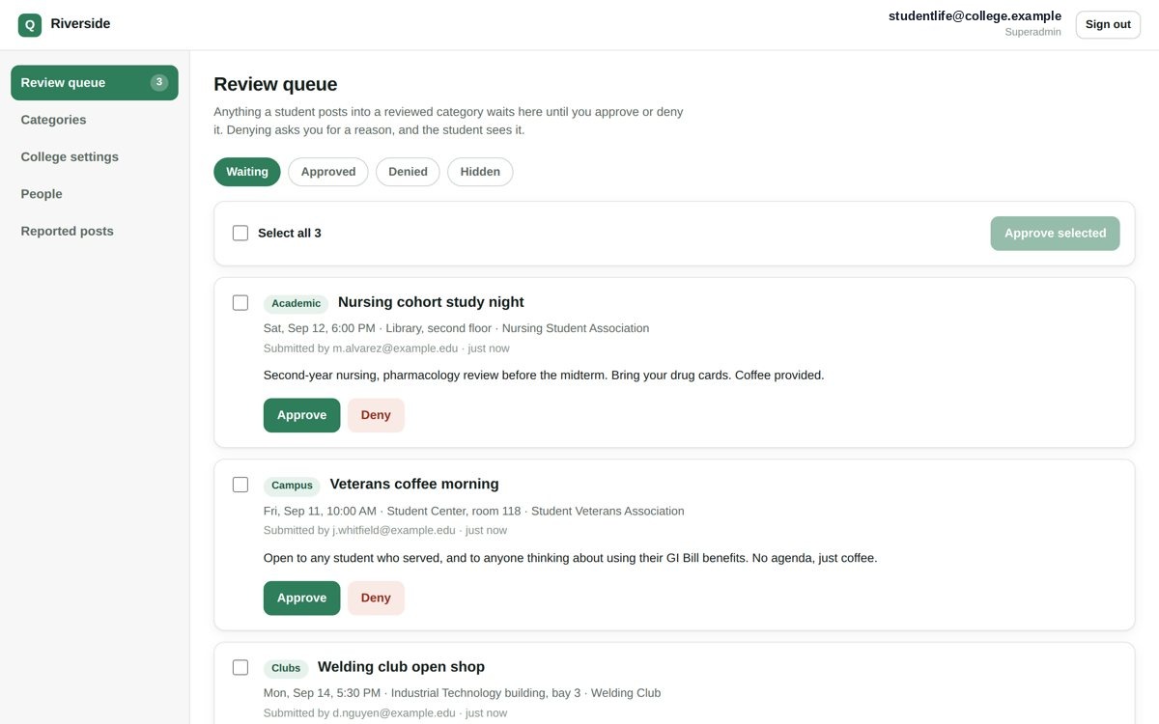Click submitter m.alvarez@example.edu line

pyautogui.click(x=386, y=348)
